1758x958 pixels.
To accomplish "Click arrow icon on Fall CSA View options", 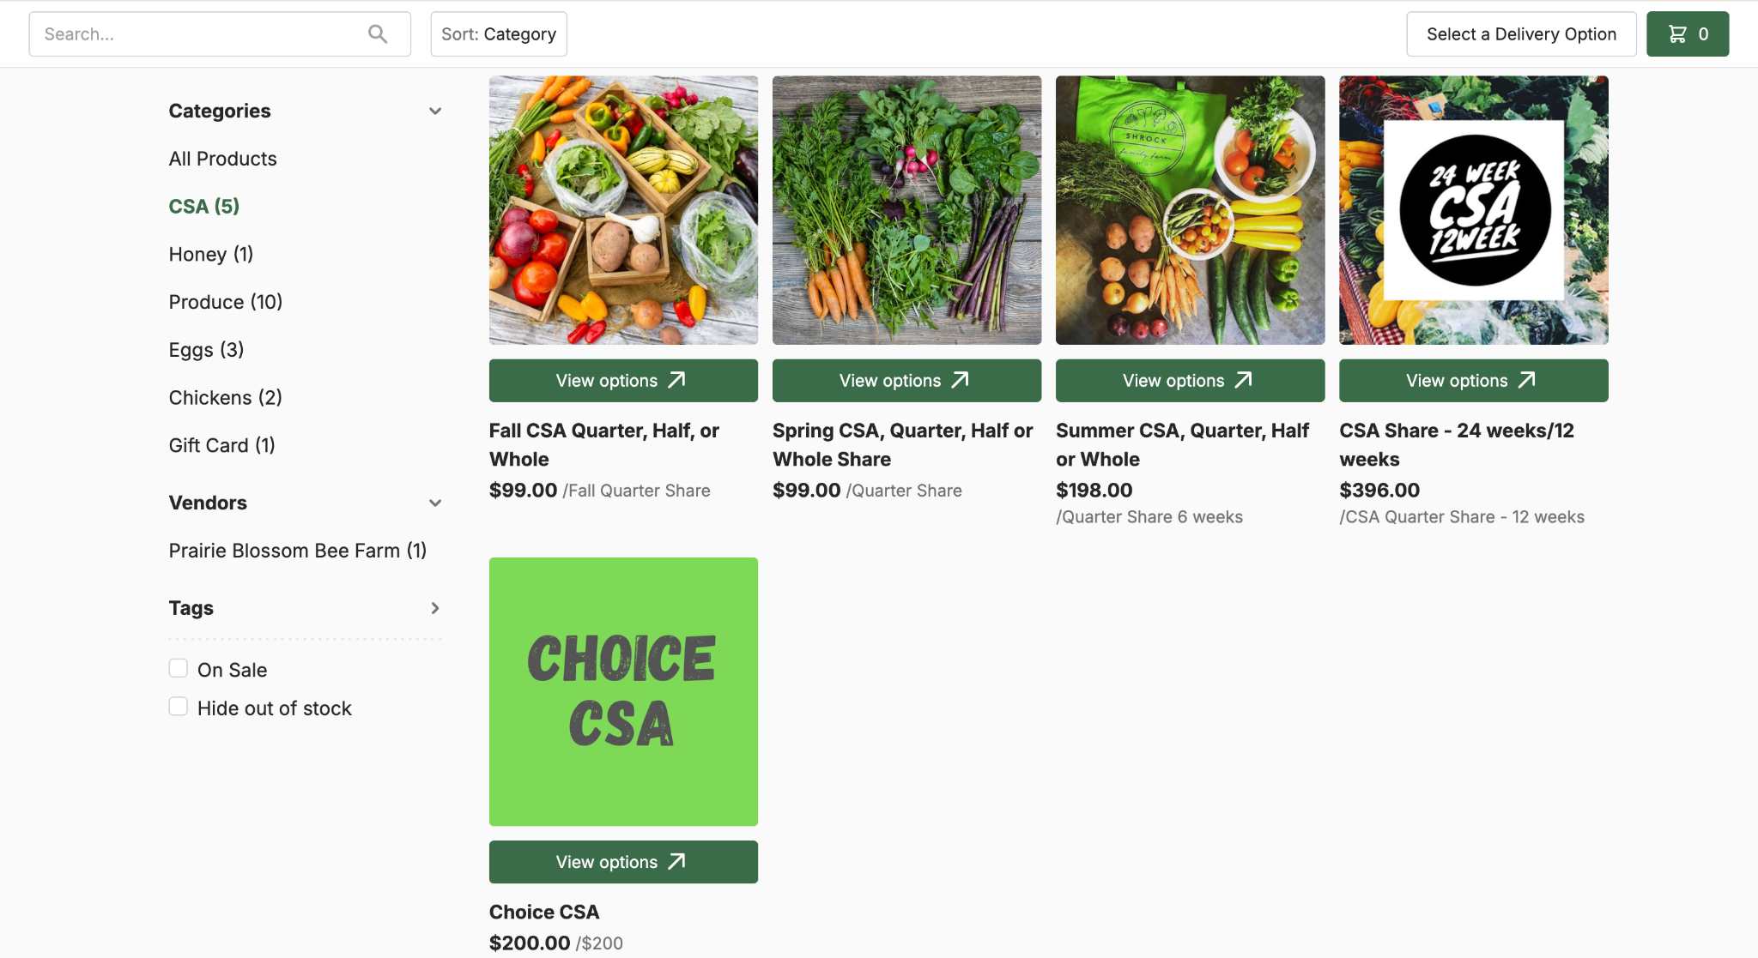I will coord(677,380).
